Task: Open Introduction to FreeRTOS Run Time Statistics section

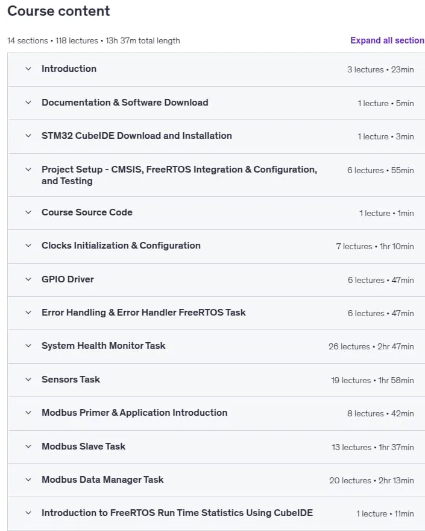Action: pos(177,513)
